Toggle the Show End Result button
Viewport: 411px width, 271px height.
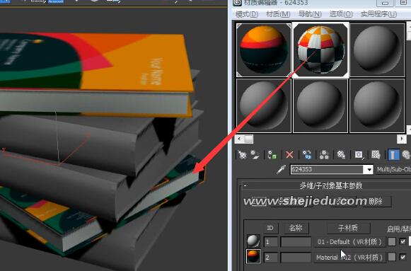point(393,155)
